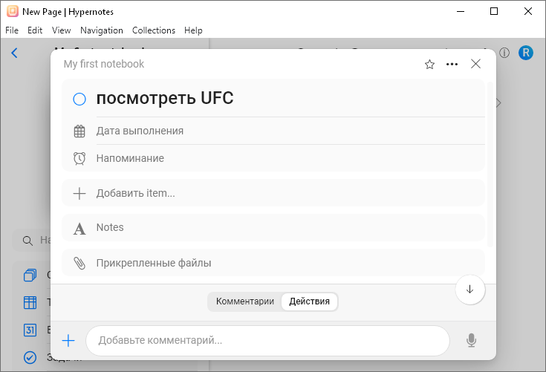Click the plus icon beside Добавить item
The height and width of the screenshot is (372, 546).
[x=79, y=194]
